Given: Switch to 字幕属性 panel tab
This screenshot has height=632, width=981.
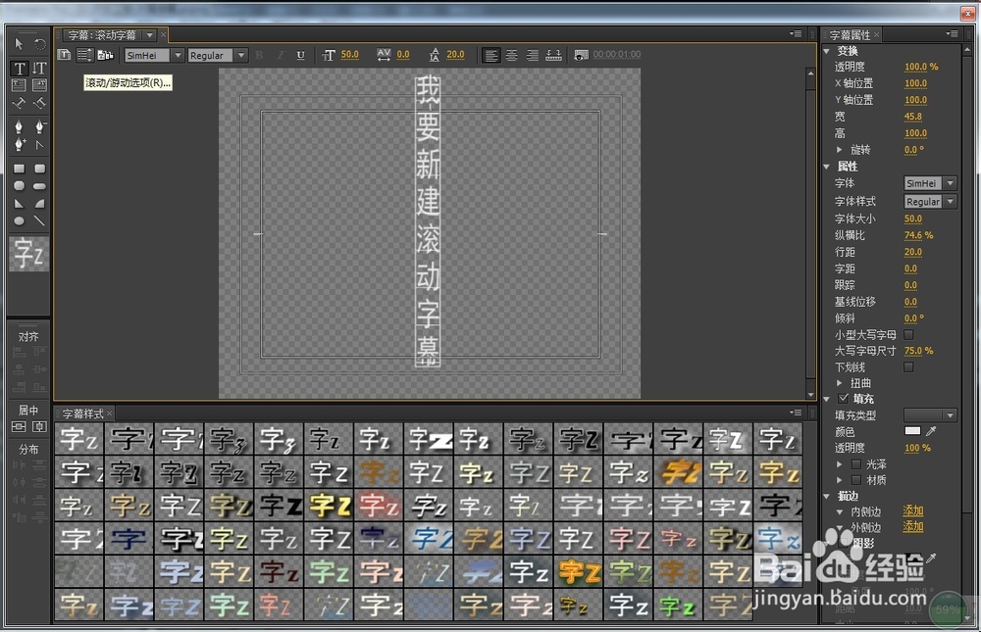Looking at the screenshot, I should 849,35.
